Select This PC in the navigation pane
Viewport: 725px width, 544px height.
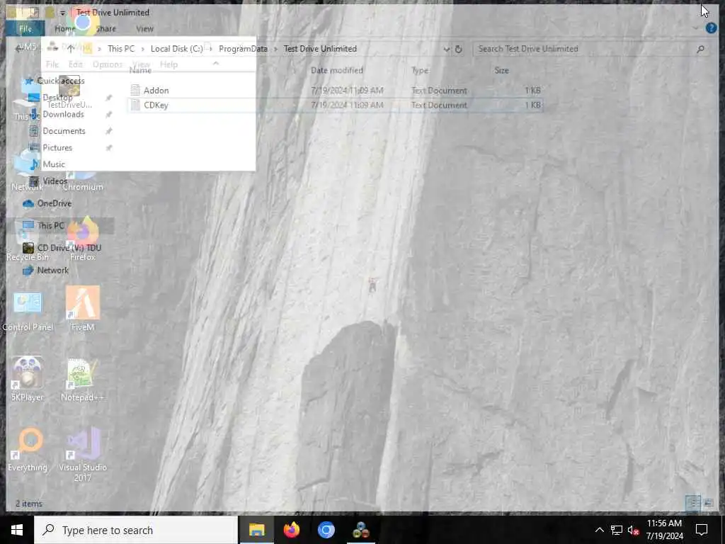[50, 225]
